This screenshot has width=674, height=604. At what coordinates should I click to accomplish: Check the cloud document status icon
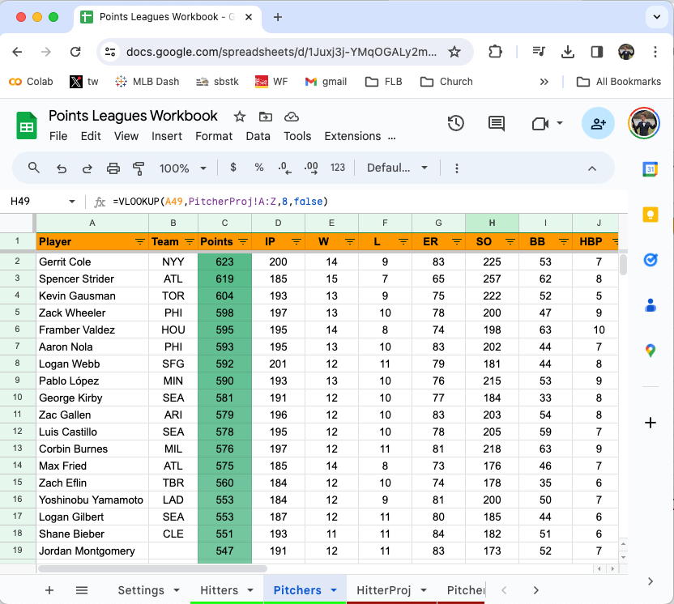coord(292,117)
